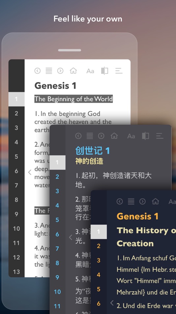Select chapter 10 in white window sidebar
Image resolution: width=176 pixels, height=314 pixels.
pos(16,229)
